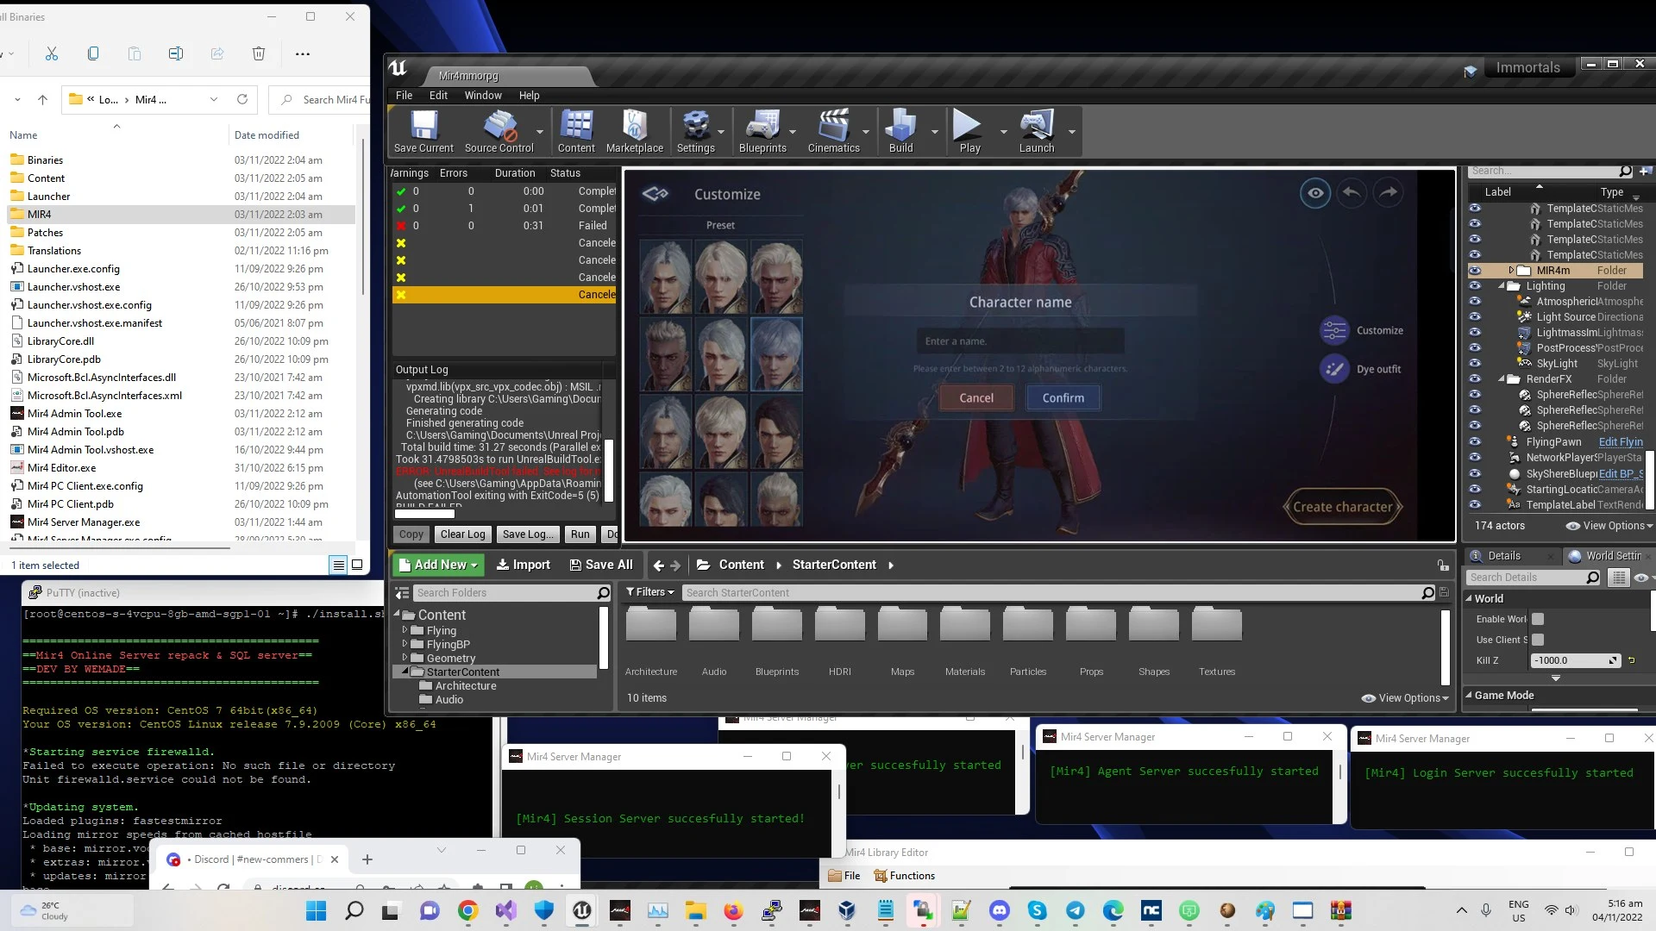Open the File menu in Unreal Editor
Viewport: 1656px width, 931px height.
[x=404, y=96]
